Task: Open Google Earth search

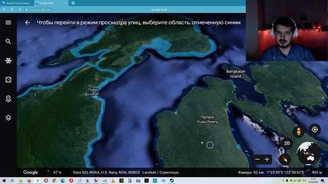Action: (x=8, y=41)
